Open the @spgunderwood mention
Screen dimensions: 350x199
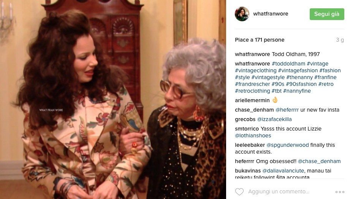click(x=288, y=145)
